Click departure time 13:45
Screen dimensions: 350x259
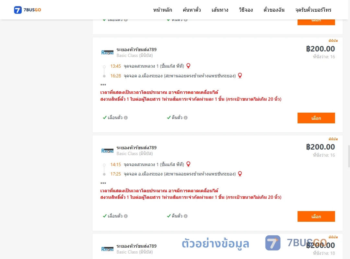tap(116, 66)
